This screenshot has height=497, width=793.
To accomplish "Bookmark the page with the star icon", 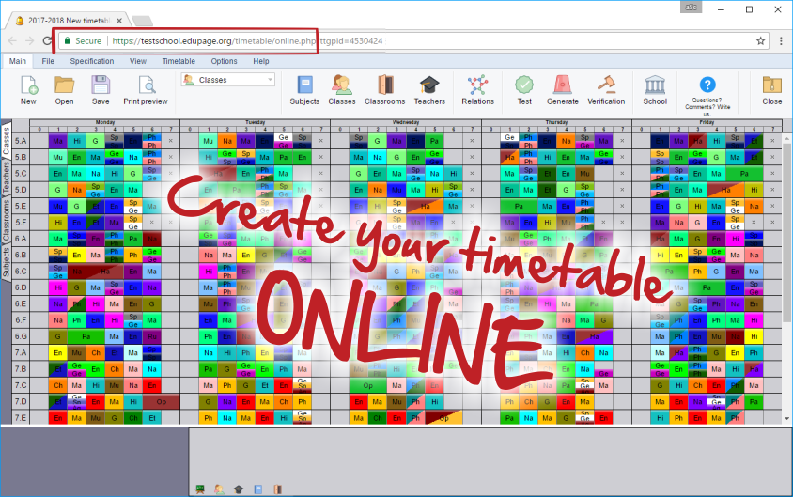I will (x=760, y=41).
